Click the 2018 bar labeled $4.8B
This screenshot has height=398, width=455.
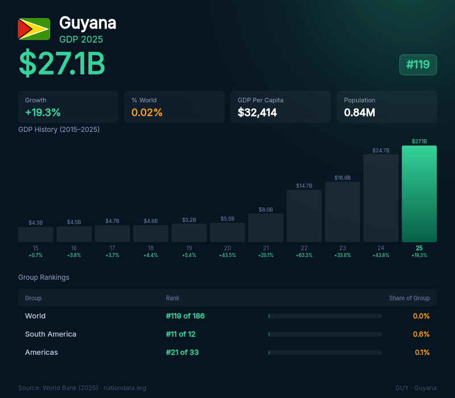pyautogui.click(x=151, y=234)
